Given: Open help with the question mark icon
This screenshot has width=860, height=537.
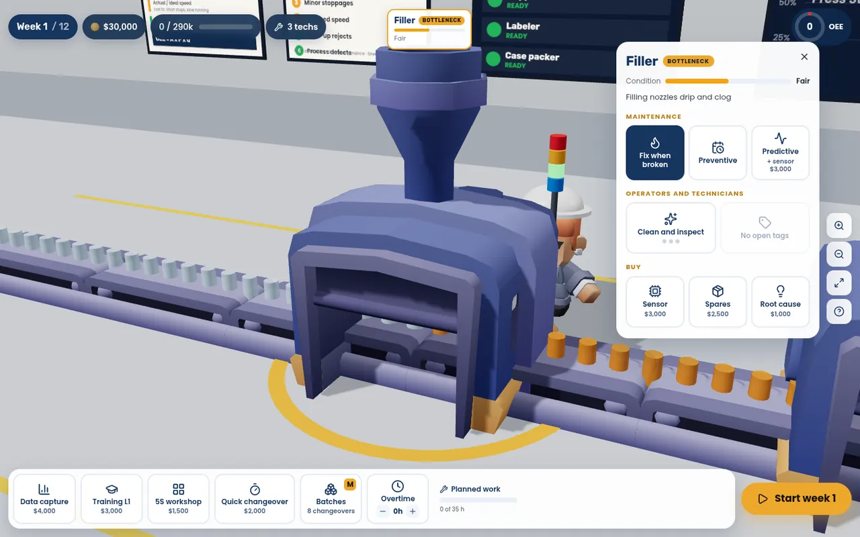Looking at the screenshot, I should [839, 311].
